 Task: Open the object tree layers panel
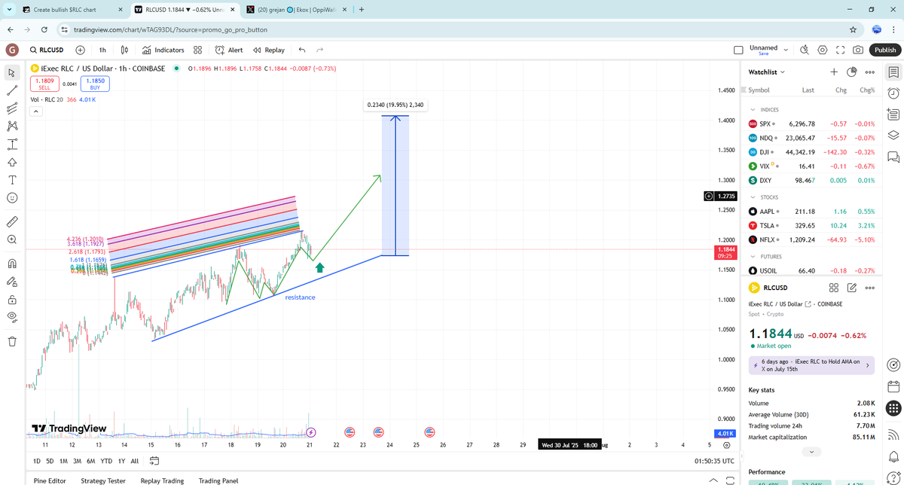[893, 136]
